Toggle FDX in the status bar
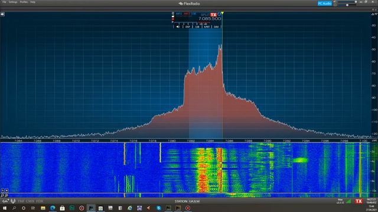The width and height of the screenshot is (378, 212). 40,201
